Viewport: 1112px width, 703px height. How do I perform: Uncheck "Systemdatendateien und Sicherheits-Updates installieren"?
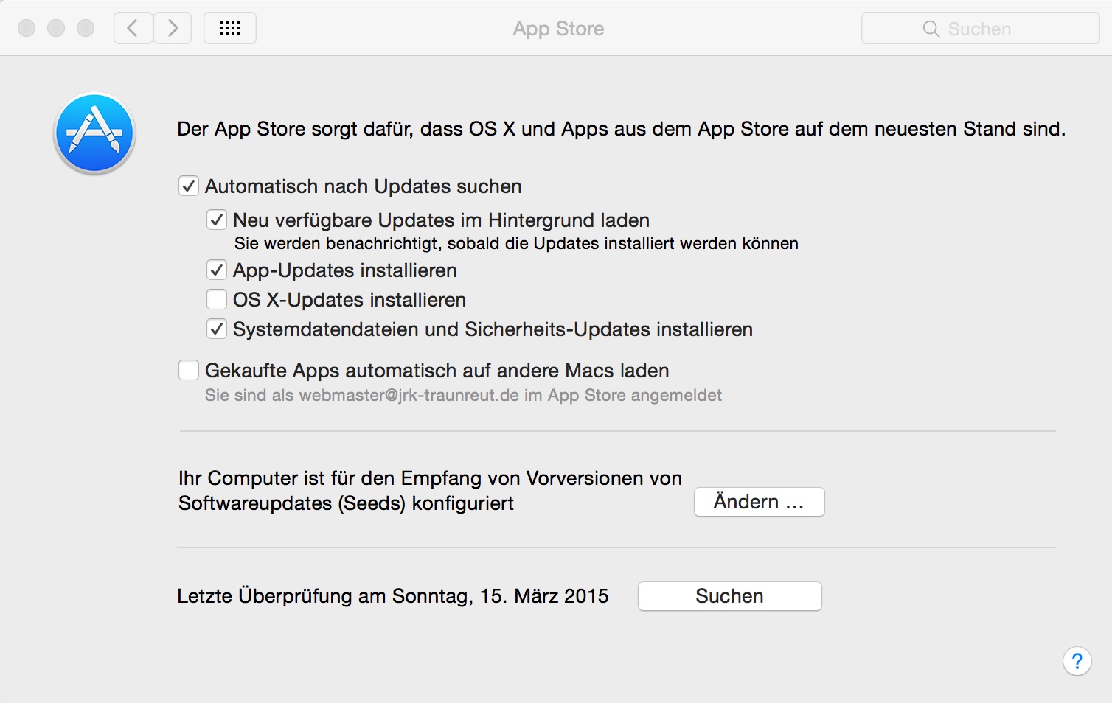click(x=217, y=329)
